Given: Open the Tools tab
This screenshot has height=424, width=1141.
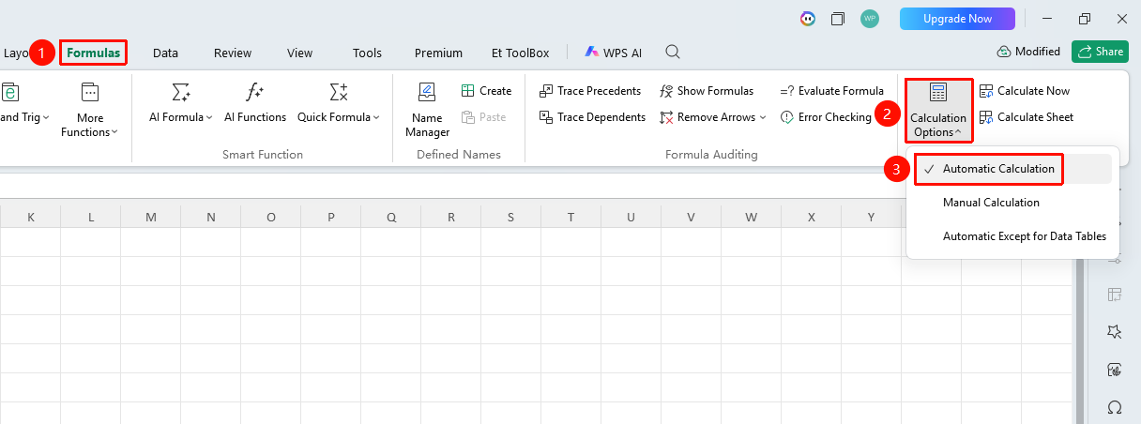Looking at the screenshot, I should (x=367, y=53).
